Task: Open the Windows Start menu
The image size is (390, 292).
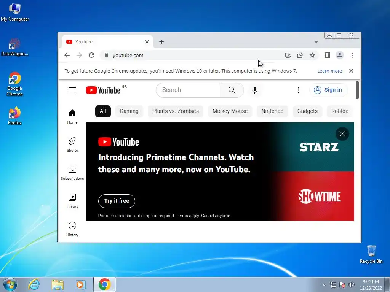Action: (x=10, y=284)
